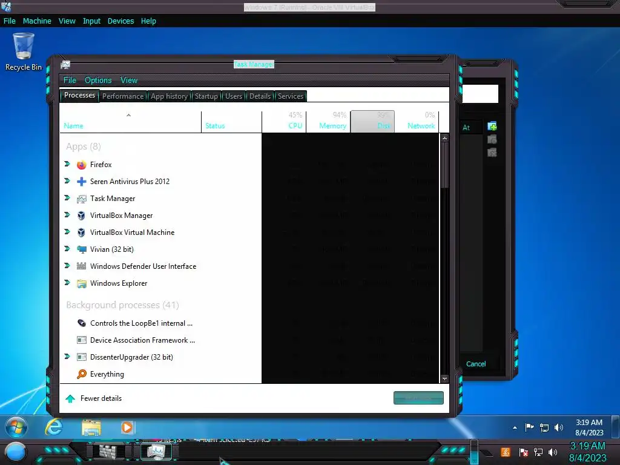Click the host taskbar Start orb
The height and width of the screenshot is (465, 620).
pyautogui.click(x=15, y=452)
